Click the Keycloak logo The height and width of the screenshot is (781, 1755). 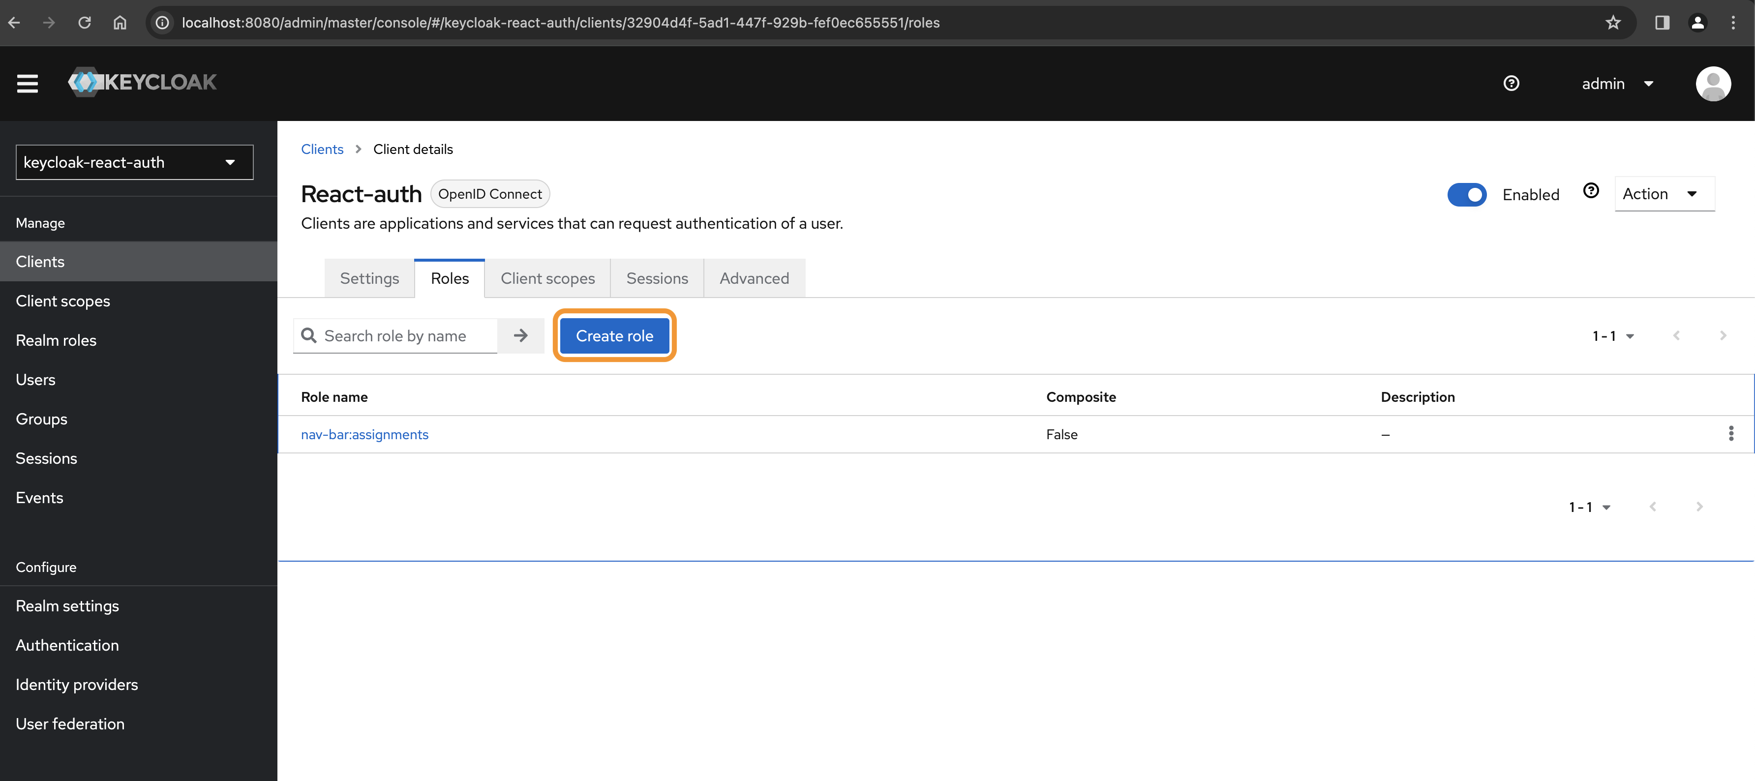(x=142, y=83)
